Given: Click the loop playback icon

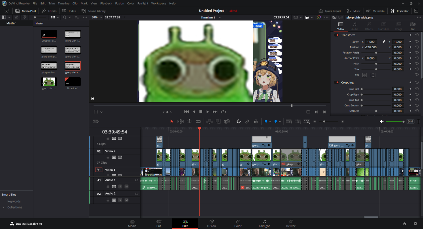Looking at the screenshot, I should (223, 112).
